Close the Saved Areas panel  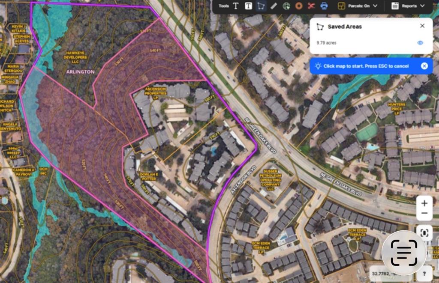[422, 26]
